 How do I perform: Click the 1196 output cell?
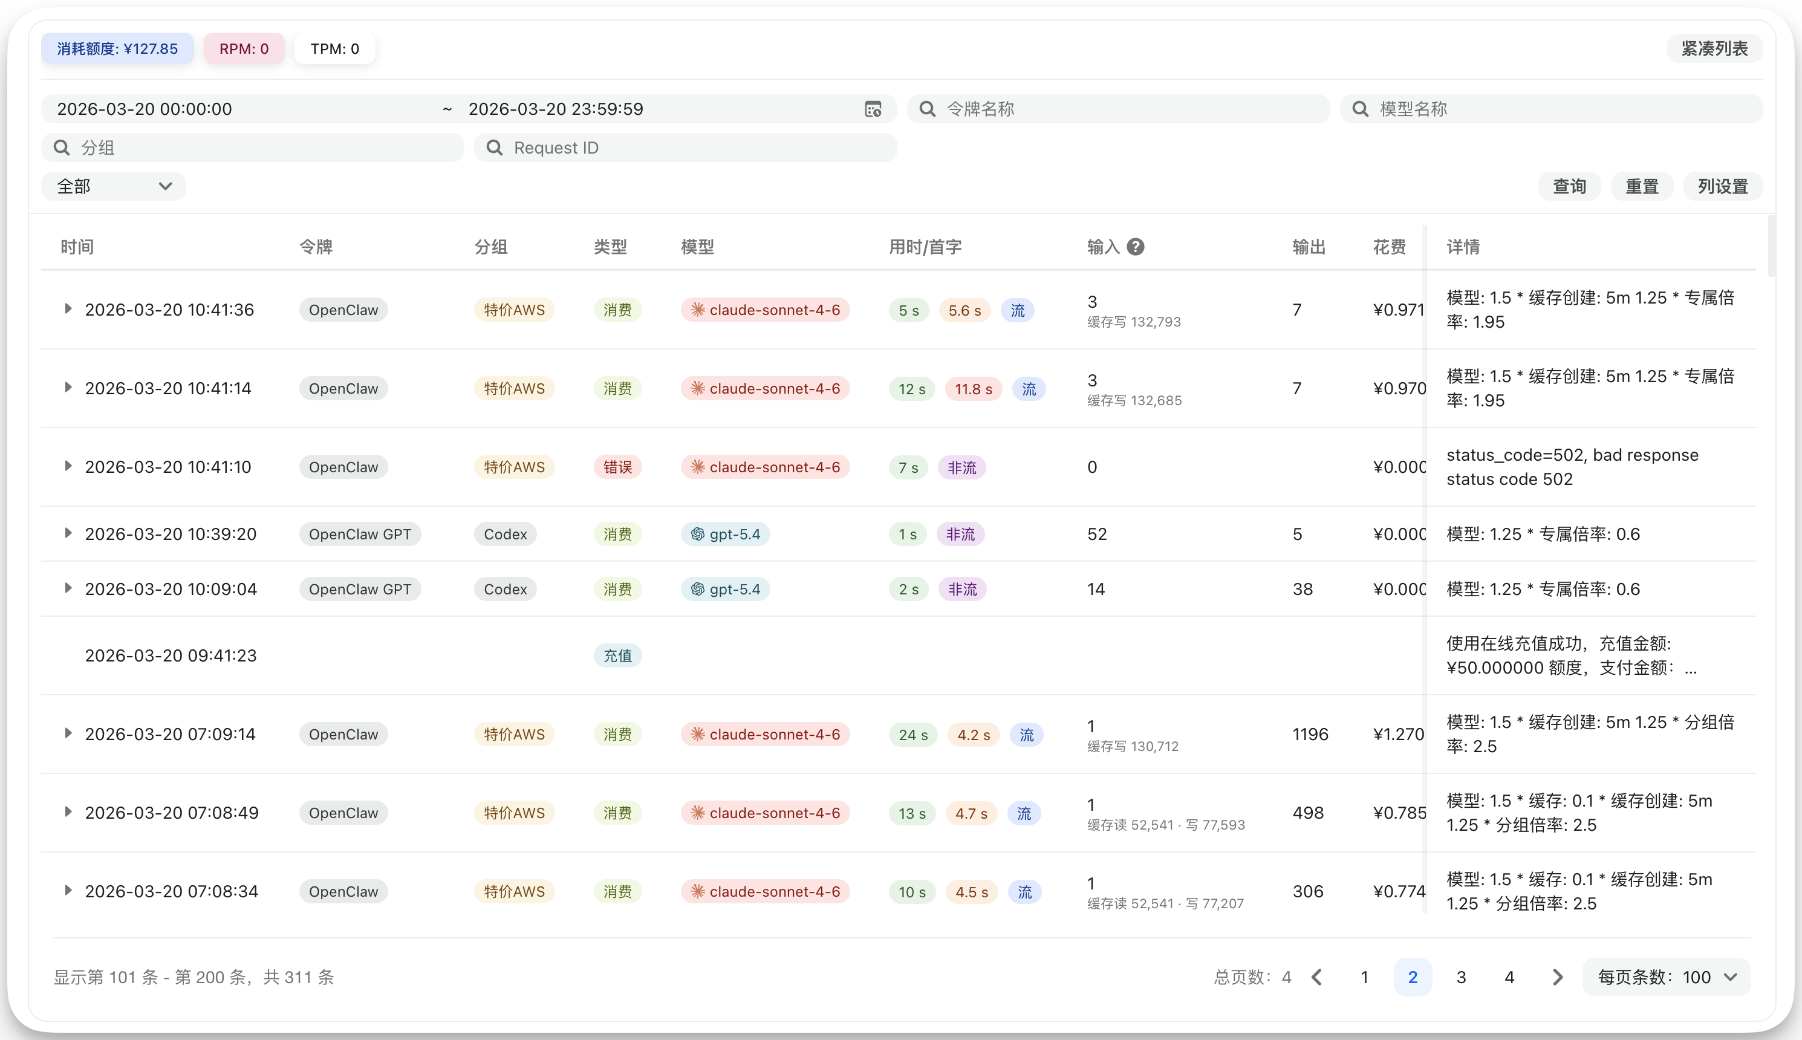click(1310, 734)
